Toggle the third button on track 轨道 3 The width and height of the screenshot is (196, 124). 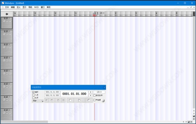(10, 47)
